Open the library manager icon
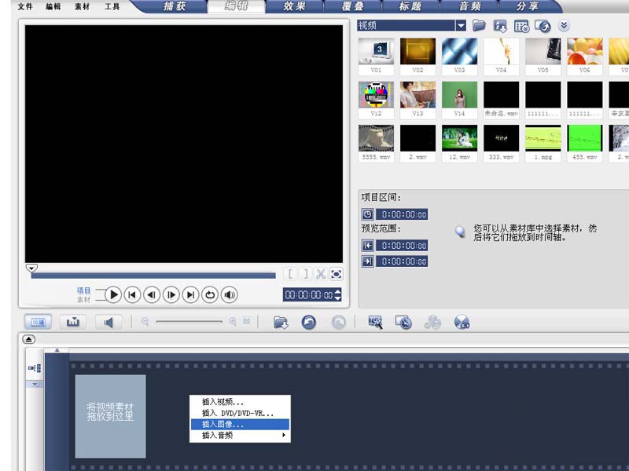629x471 pixels. [x=521, y=27]
